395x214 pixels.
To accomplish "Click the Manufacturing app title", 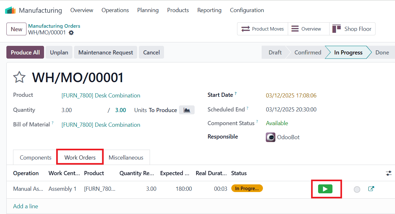I will pos(41,10).
